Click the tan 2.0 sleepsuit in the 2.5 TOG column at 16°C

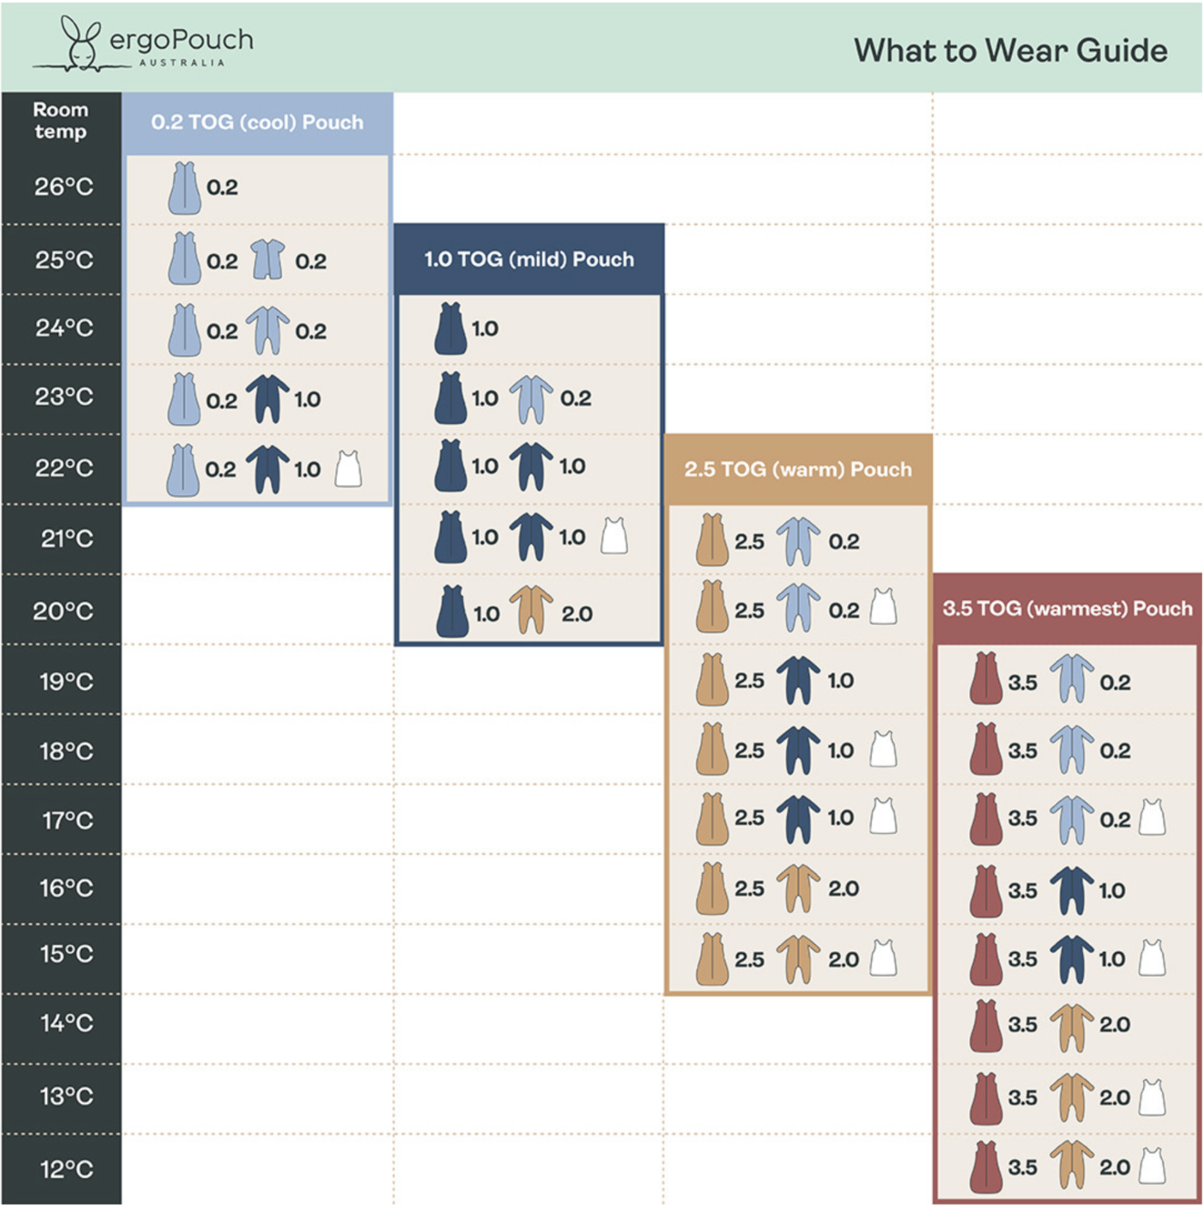[798, 888]
